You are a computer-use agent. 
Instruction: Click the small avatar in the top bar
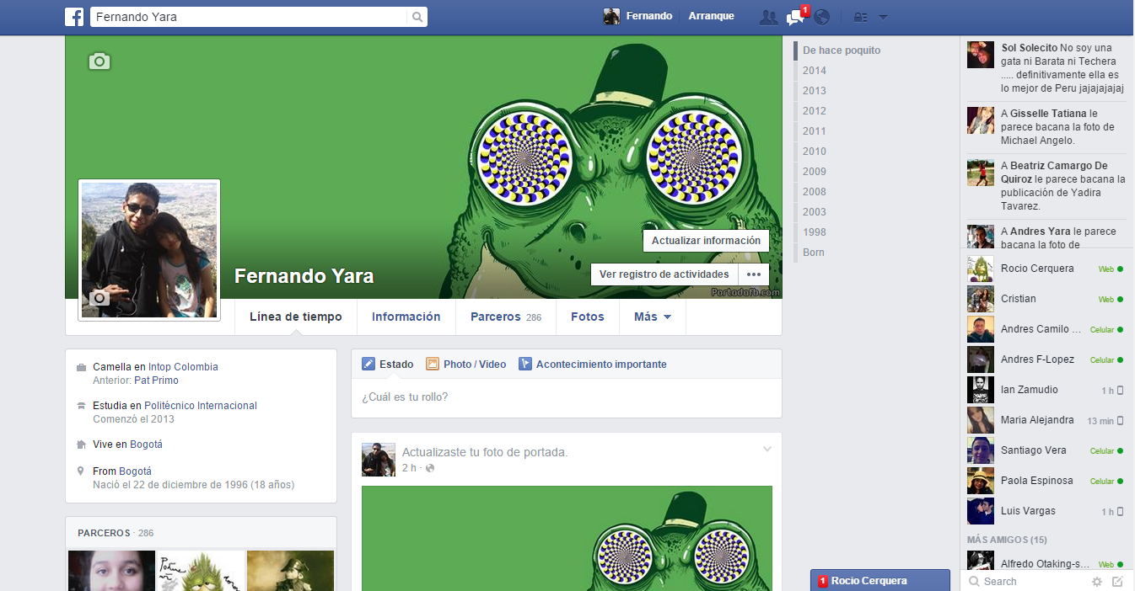pyautogui.click(x=611, y=17)
